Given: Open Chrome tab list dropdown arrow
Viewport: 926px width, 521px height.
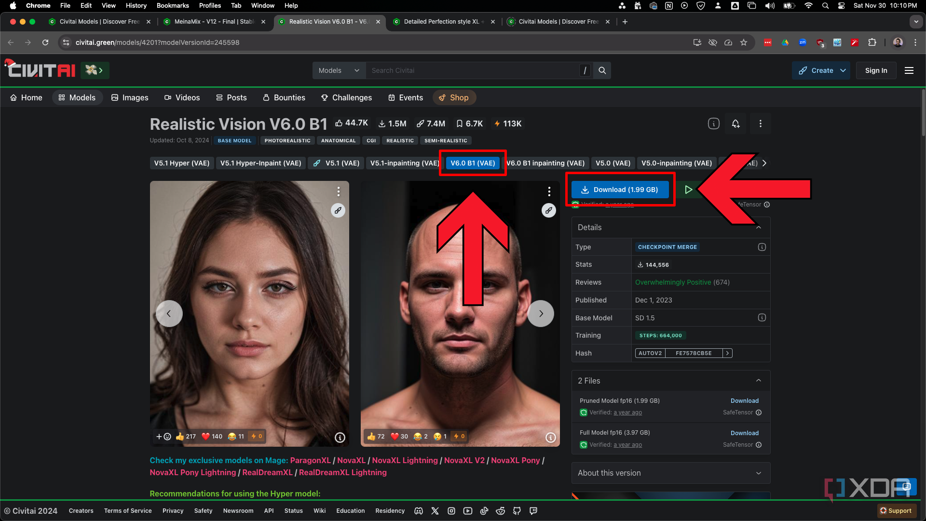Looking at the screenshot, I should coord(916,22).
